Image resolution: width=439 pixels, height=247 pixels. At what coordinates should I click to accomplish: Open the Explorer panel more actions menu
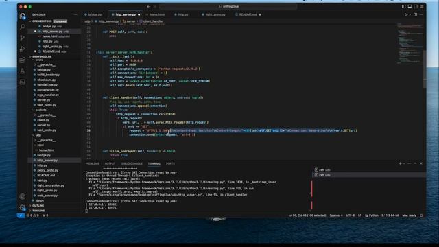(x=75, y=14)
